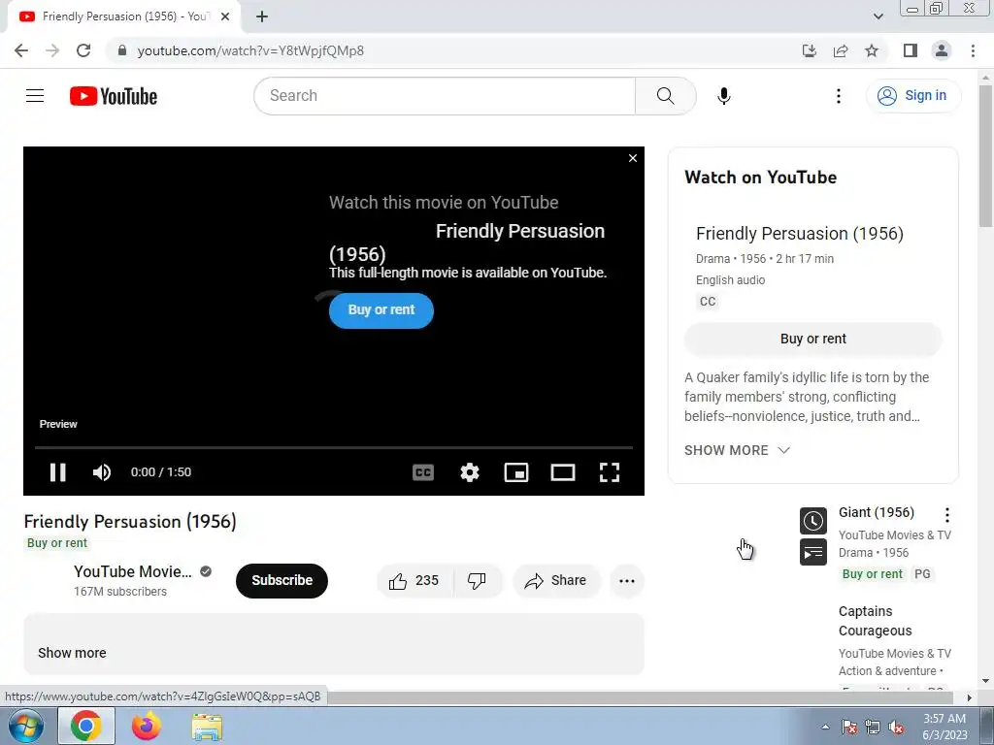The width and height of the screenshot is (994, 745).
Task: Click Buy or rent for Giant (1956)
Action: point(872,574)
